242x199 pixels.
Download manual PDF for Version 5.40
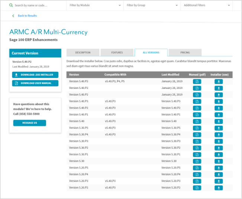tap(197, 121)
